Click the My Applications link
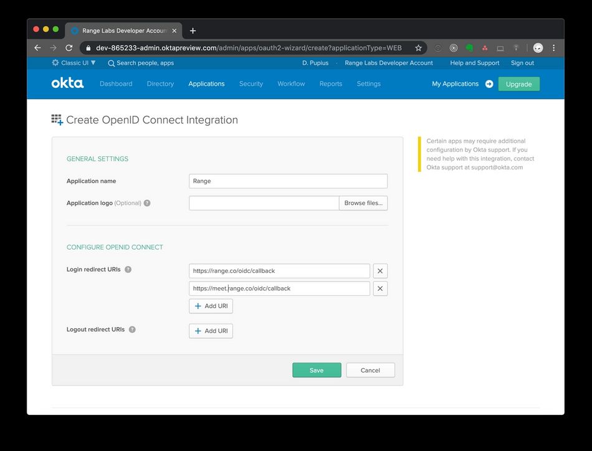Screen dimensions: 592x451 (x=455, y=84)
